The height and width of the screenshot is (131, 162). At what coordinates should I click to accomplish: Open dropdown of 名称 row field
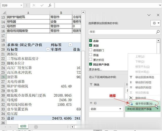point(120,109)
